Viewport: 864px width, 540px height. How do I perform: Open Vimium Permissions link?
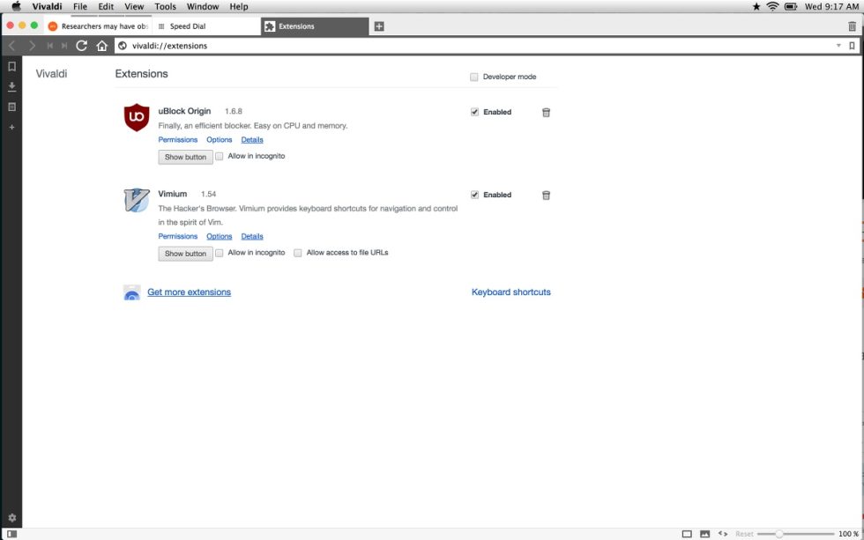point(177,236)
